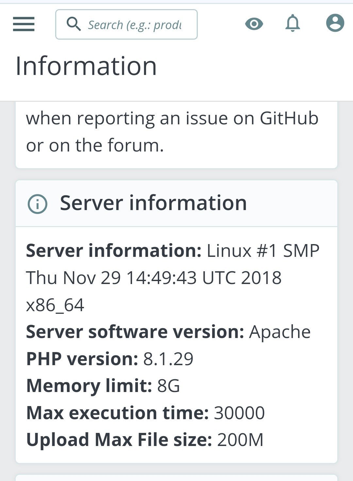Click the eye icon to view shop
Screen dimensions: 353x481
click(x=254, y=24)
